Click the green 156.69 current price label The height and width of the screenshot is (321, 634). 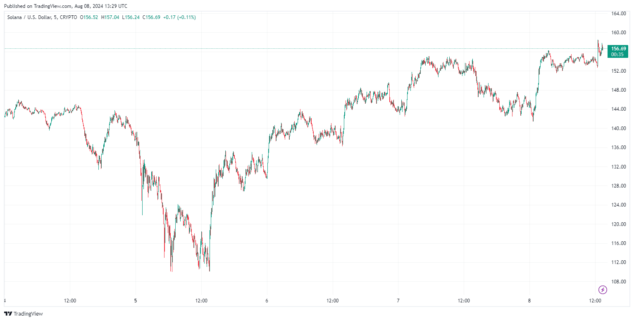coord(619,49)
